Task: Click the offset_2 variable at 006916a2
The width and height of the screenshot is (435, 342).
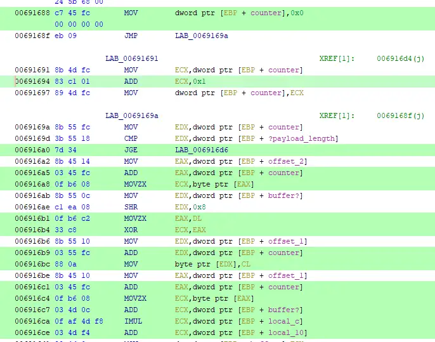Action: click(286, 161)
